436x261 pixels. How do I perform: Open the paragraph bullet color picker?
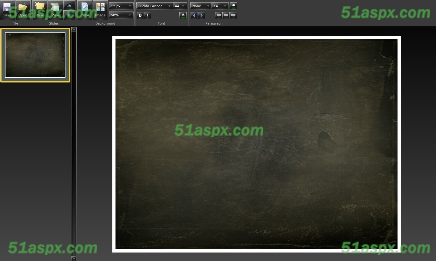tap(233, 6)
